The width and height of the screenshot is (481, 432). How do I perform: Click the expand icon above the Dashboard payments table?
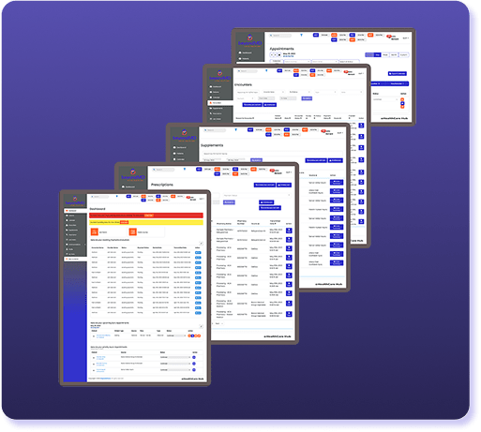(x=201, y=243)
